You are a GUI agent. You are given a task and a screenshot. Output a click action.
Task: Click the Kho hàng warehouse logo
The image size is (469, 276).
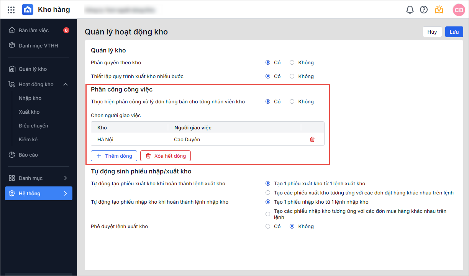point(28,10)
